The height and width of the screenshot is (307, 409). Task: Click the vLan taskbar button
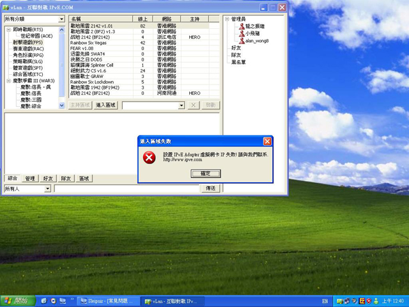point(173,301)
